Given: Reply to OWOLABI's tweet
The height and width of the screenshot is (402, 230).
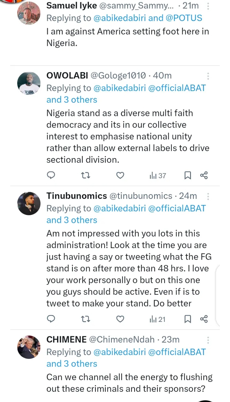Looking at the screenshot, I should click(x=51, y=175).
